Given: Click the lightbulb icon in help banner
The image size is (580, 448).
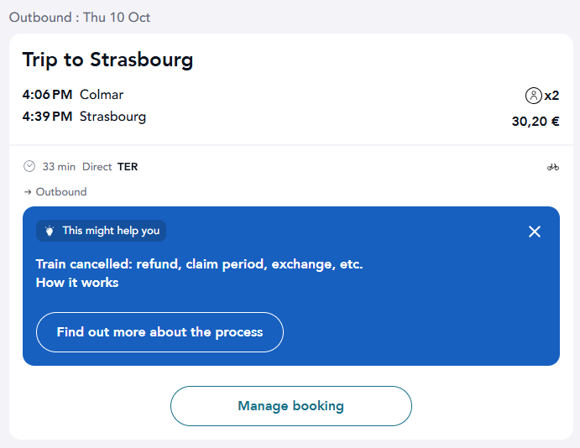Looking at the screenshot, I should 50,231.
